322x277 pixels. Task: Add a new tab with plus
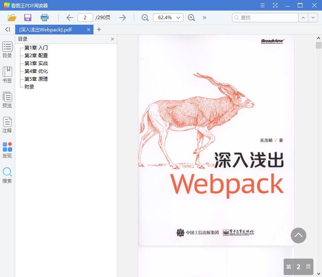[x=99, y=29]
